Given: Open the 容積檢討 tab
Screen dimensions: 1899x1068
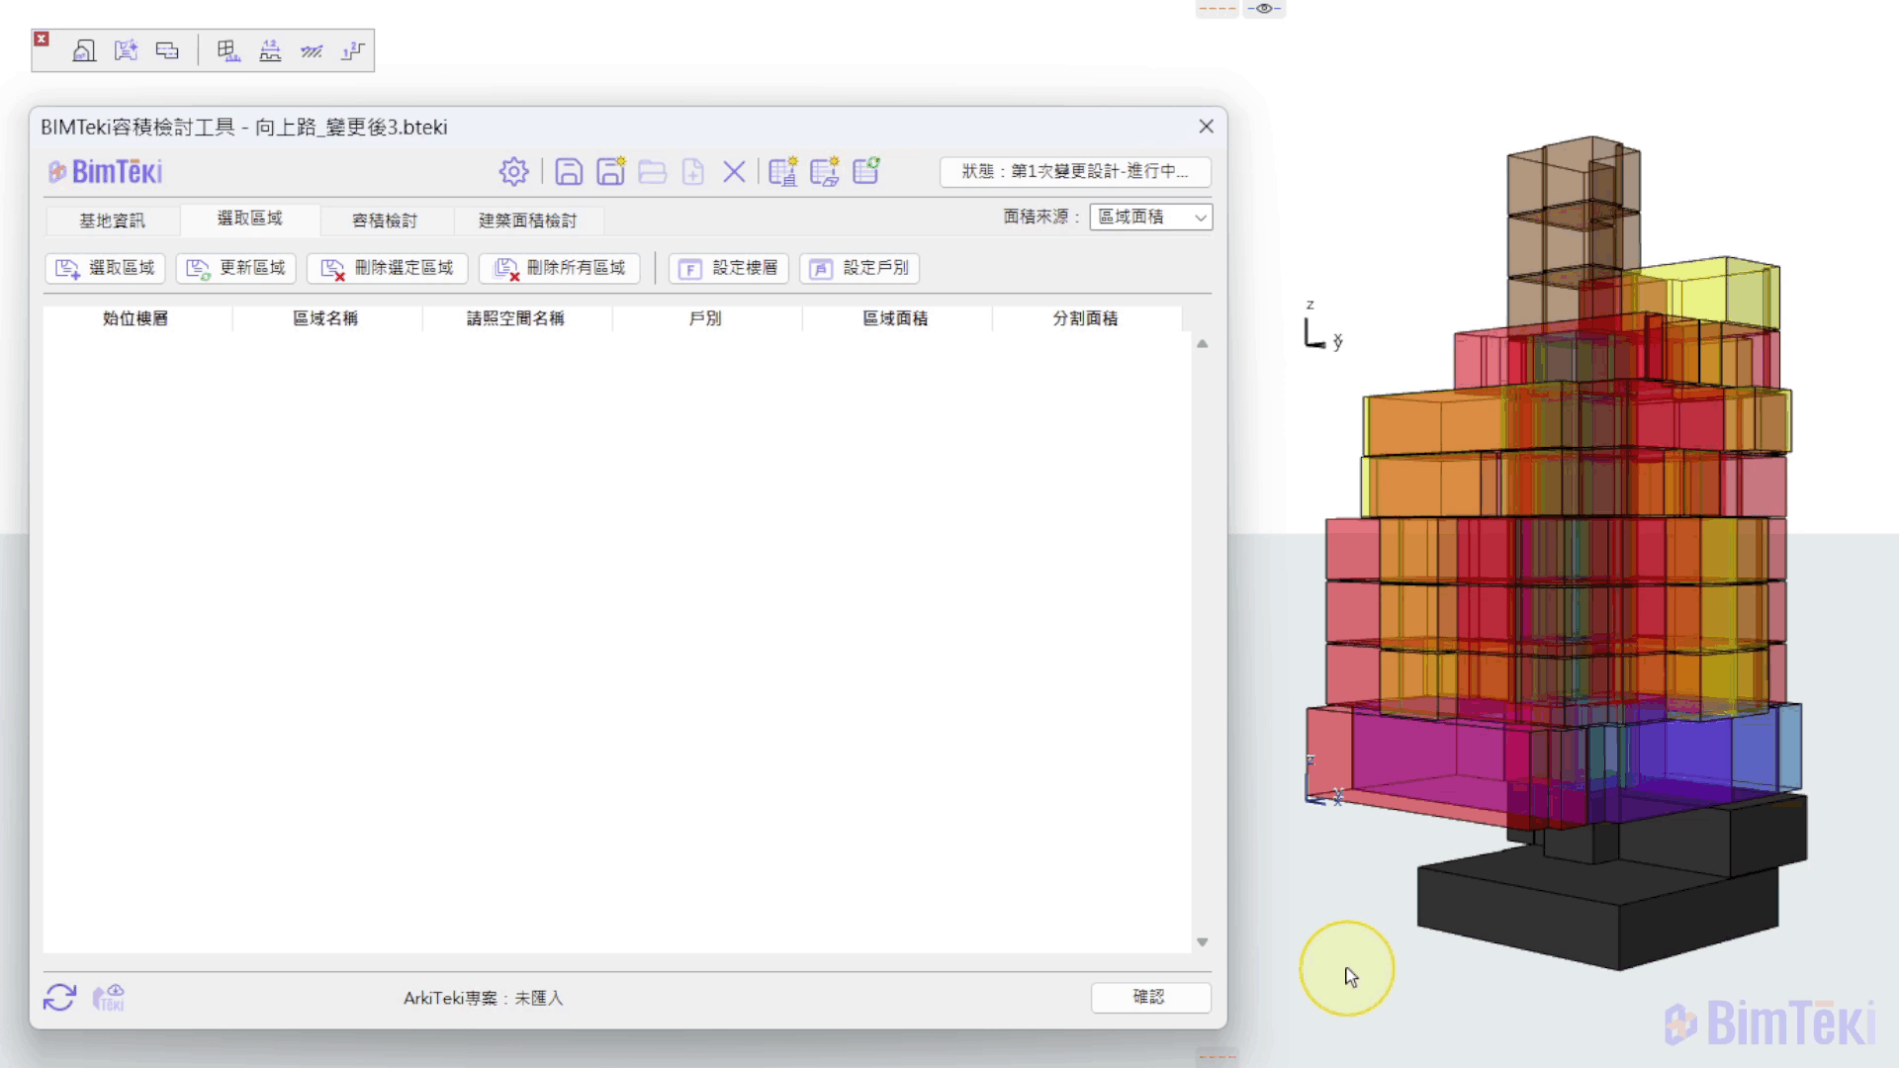Looking at the screenshot, I should (385, 221).
